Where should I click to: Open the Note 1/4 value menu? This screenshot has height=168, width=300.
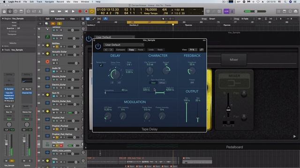(x=129, y=64)
